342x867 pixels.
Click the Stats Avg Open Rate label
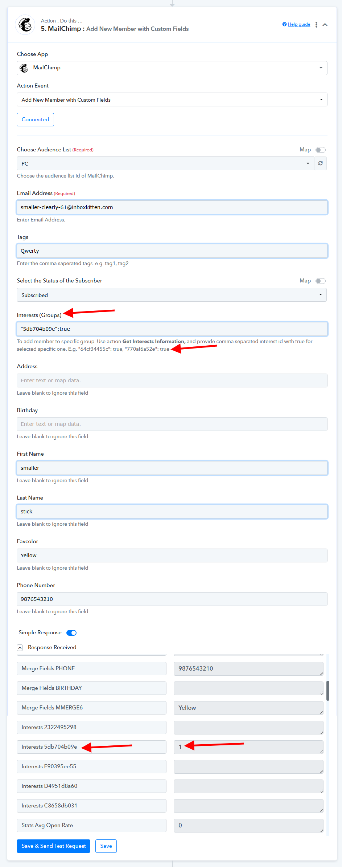click(91, 825)
